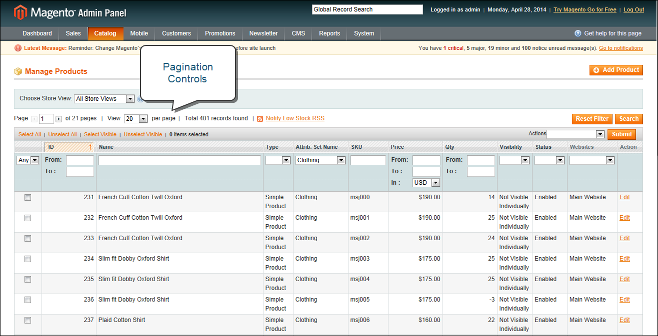Tick checkbox for product ID 233

pyautogui.click(x=28, y=239)
